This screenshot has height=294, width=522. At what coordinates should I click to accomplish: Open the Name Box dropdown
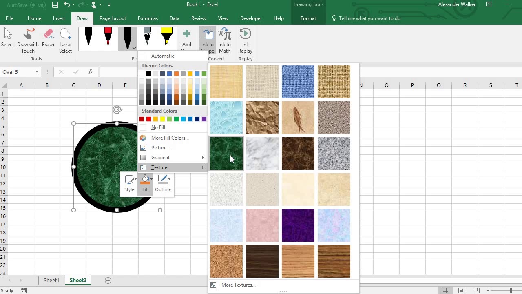coord(37,72)
